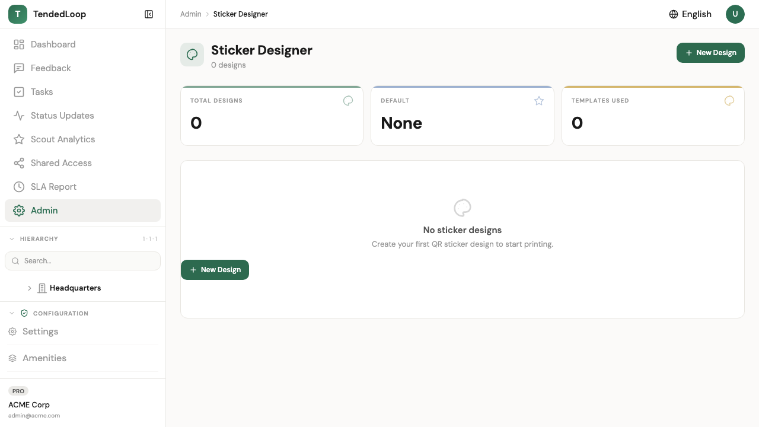
Task: Go to Scout Analytics page
Action: 63,139
